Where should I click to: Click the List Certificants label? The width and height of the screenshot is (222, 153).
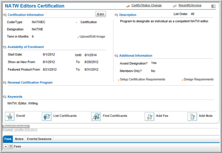[65, 116]
